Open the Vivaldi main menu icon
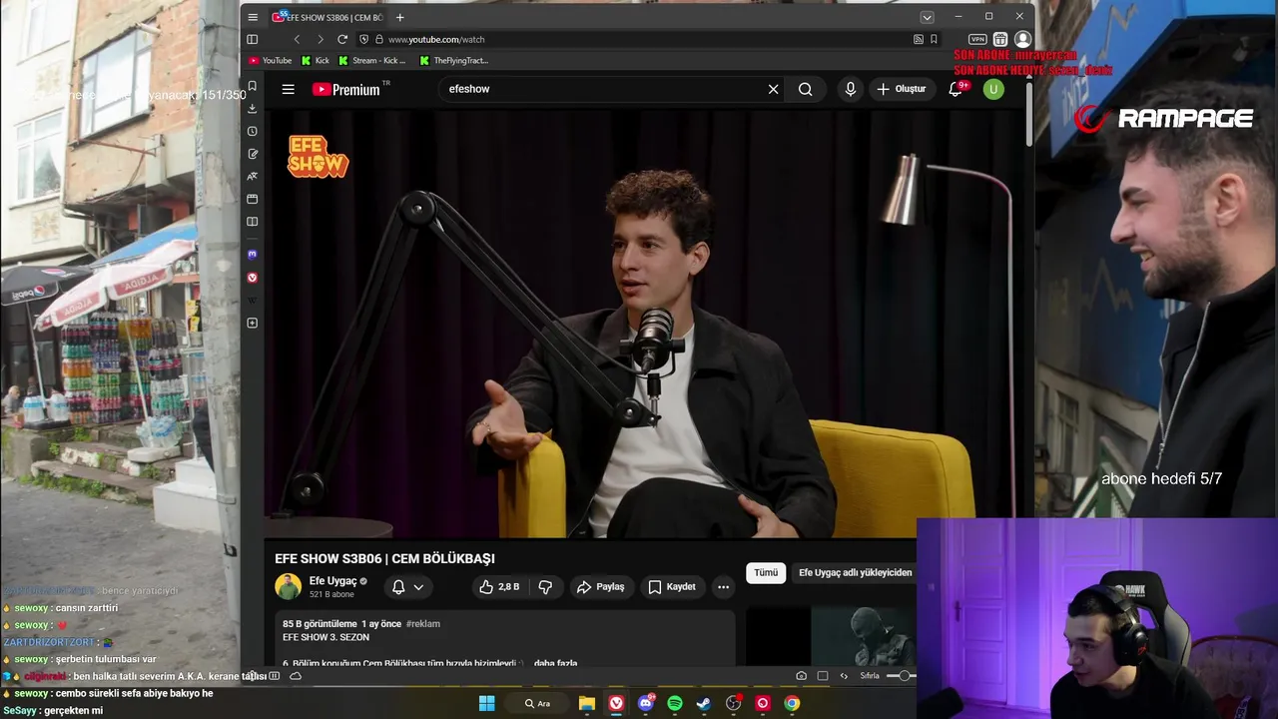This screenshot has height=719, width=1278. tap(253, 17)
